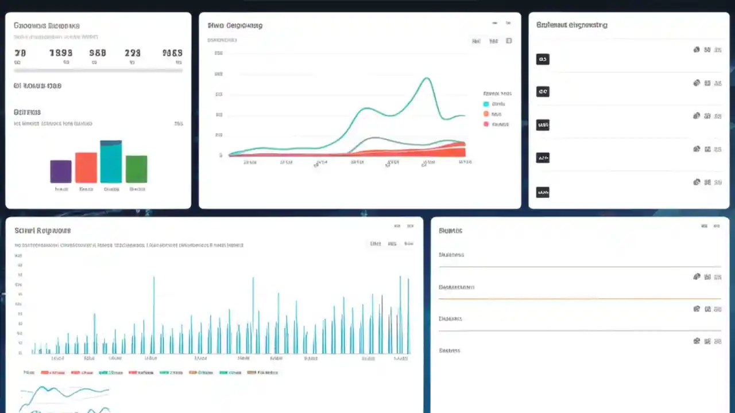Click the stamp icon in the bottom-right first row
The height and width of the screenshot is (413, 735).
[697, 277]
